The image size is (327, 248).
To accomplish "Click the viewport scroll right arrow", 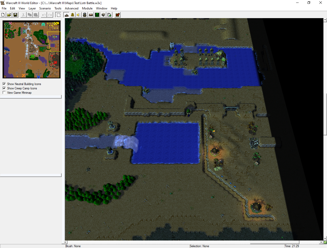I will (322, 242).
